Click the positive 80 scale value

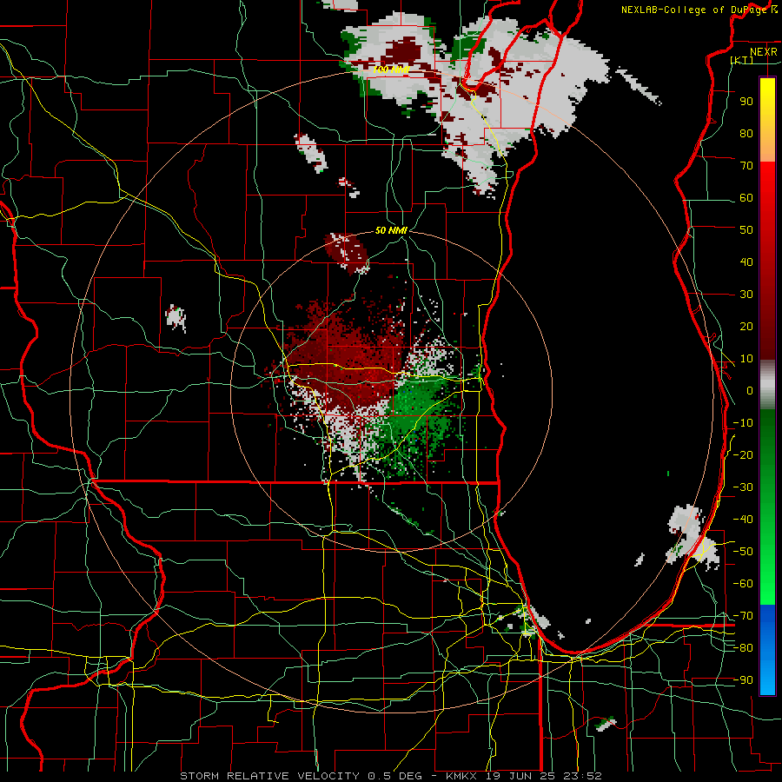tap(746, 133)
